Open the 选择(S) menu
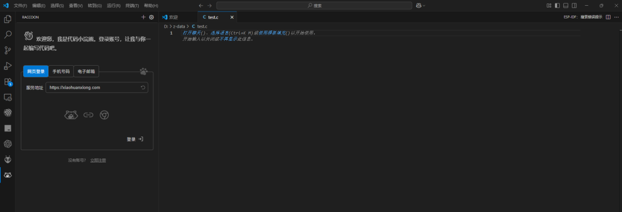Image resolution: width=622 pixels, height=212 pixels. [x=57, y=6]
